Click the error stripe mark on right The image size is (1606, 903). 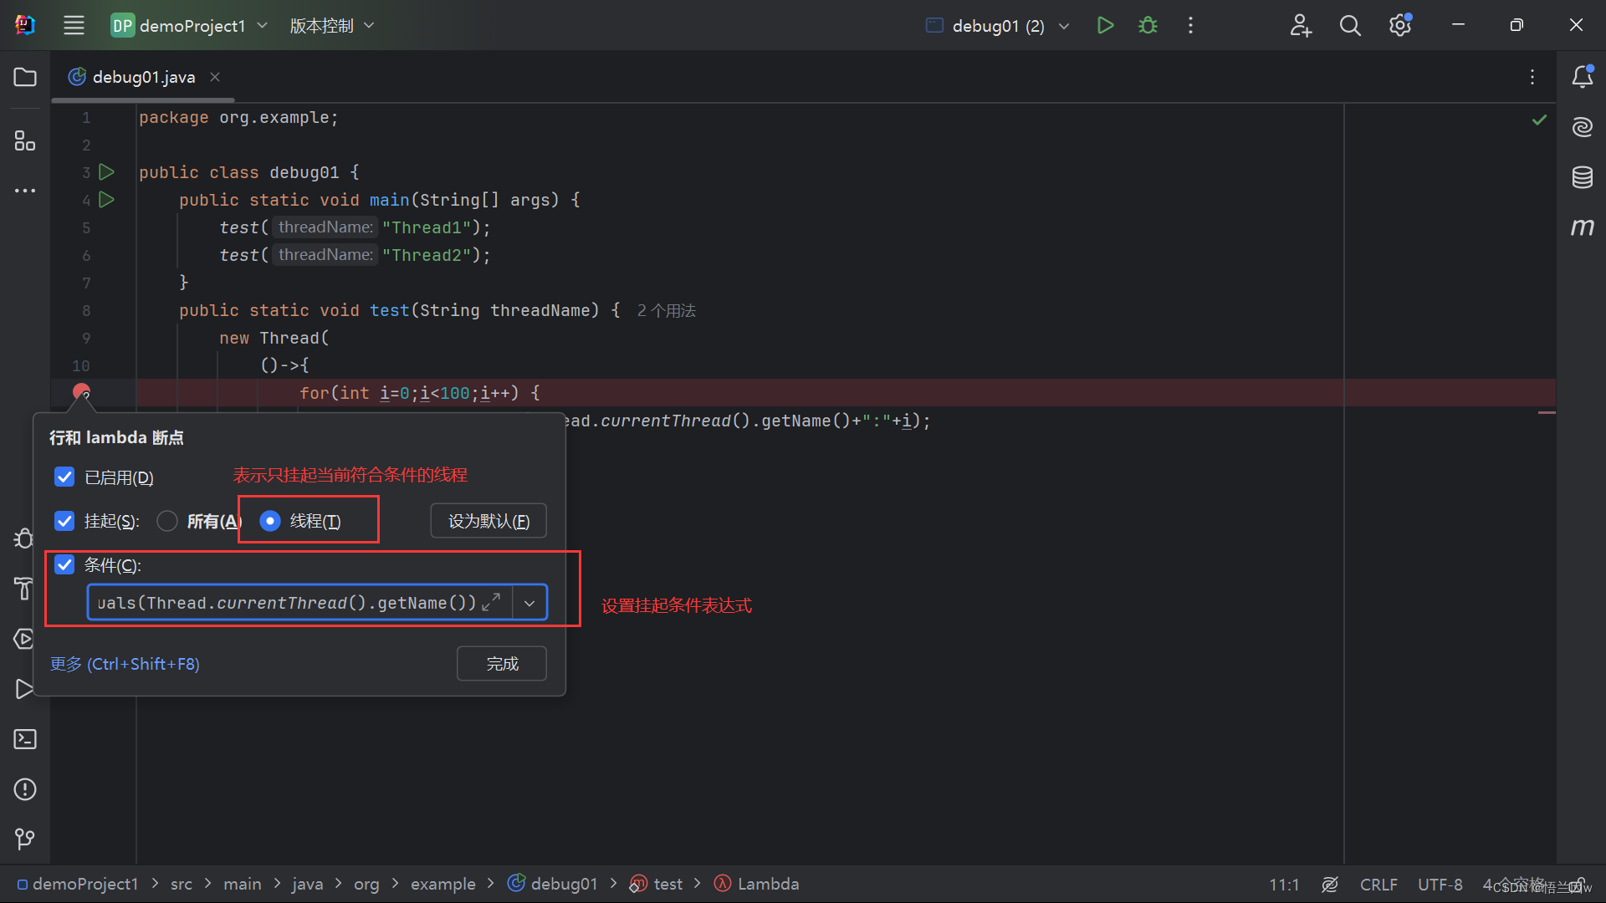pyautogui.click(x=1547, y=412)
